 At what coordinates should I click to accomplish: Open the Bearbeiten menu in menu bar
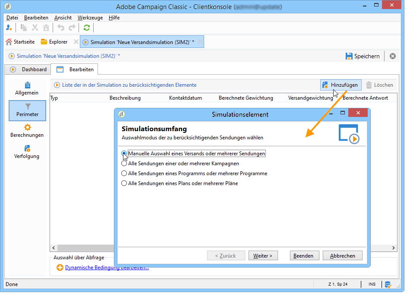36,18
